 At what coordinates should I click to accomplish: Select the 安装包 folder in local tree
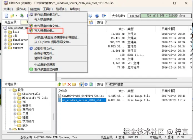pyautogui.click(x=27, y=106)
